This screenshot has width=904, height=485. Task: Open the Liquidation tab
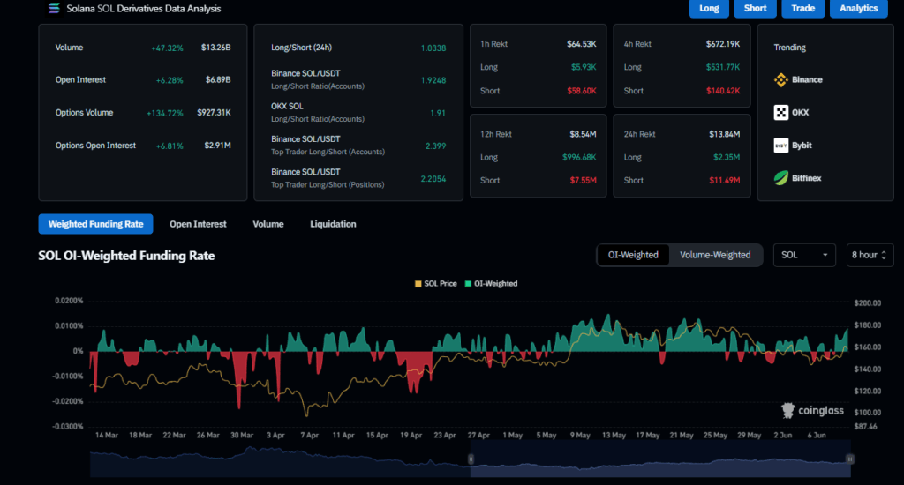click(x=333, y=224)
